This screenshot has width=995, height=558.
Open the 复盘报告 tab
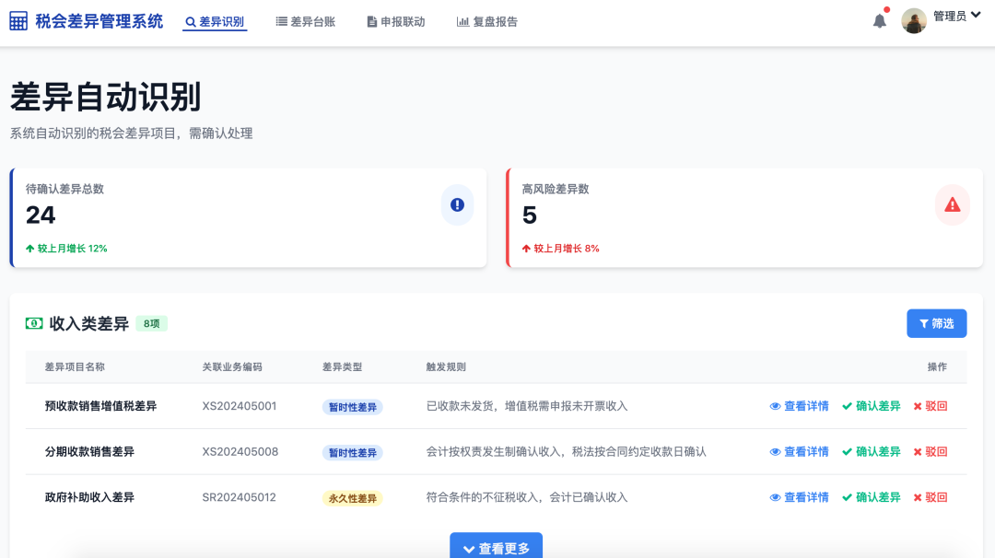coord(487,21)
